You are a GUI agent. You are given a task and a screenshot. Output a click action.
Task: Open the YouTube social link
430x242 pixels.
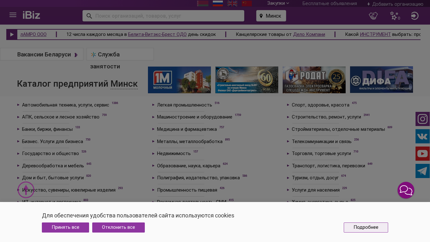[422, 154]
